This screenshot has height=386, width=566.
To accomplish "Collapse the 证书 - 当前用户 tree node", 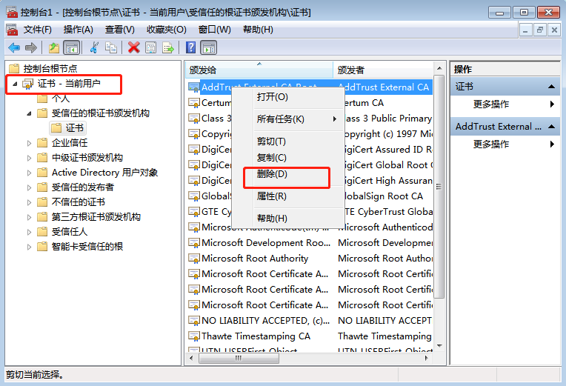I will (x=15, y=84).
